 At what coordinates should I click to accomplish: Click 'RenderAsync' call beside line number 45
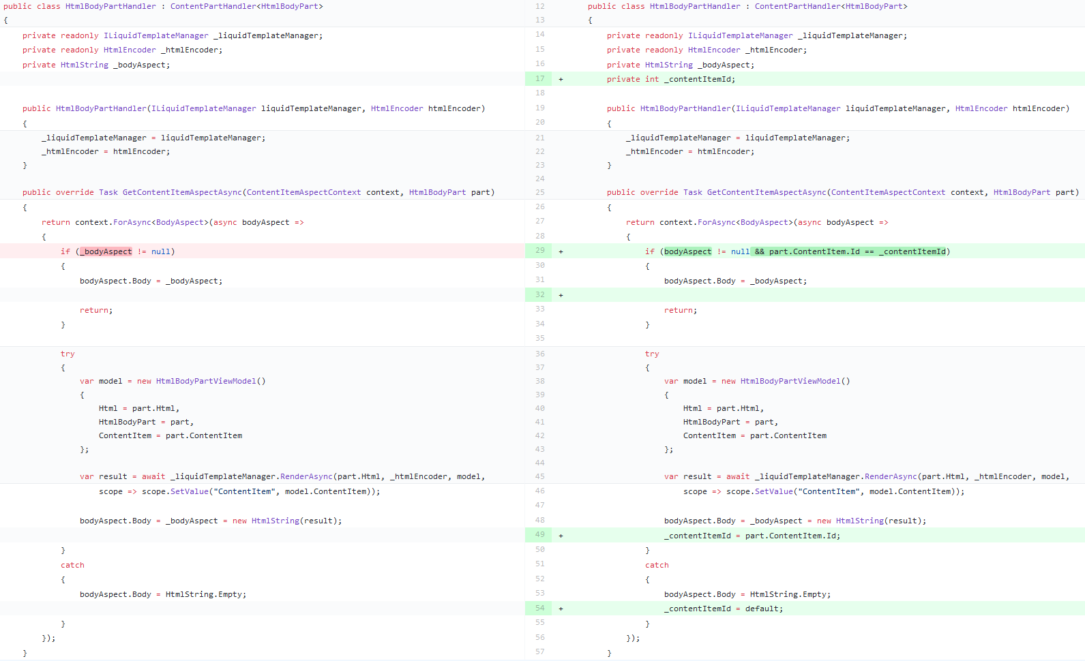click(x=891, y=476)
